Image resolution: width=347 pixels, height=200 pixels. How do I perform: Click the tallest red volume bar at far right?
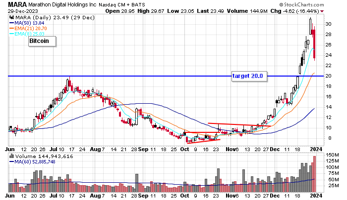[314, 174]
